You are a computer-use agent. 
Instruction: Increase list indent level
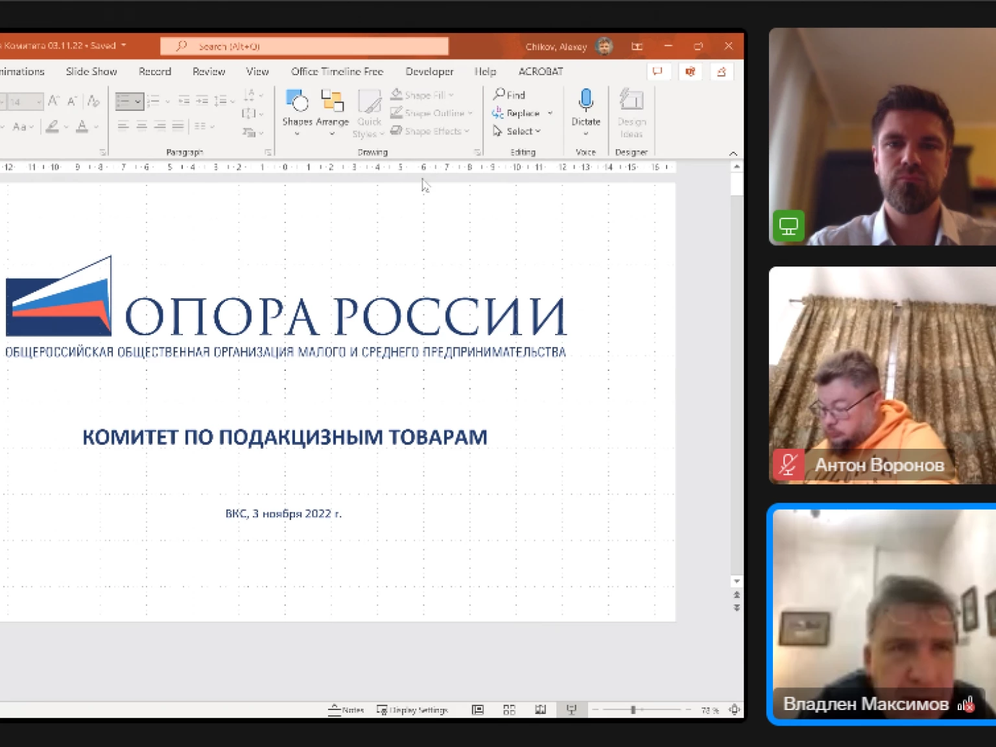point(202,101)
